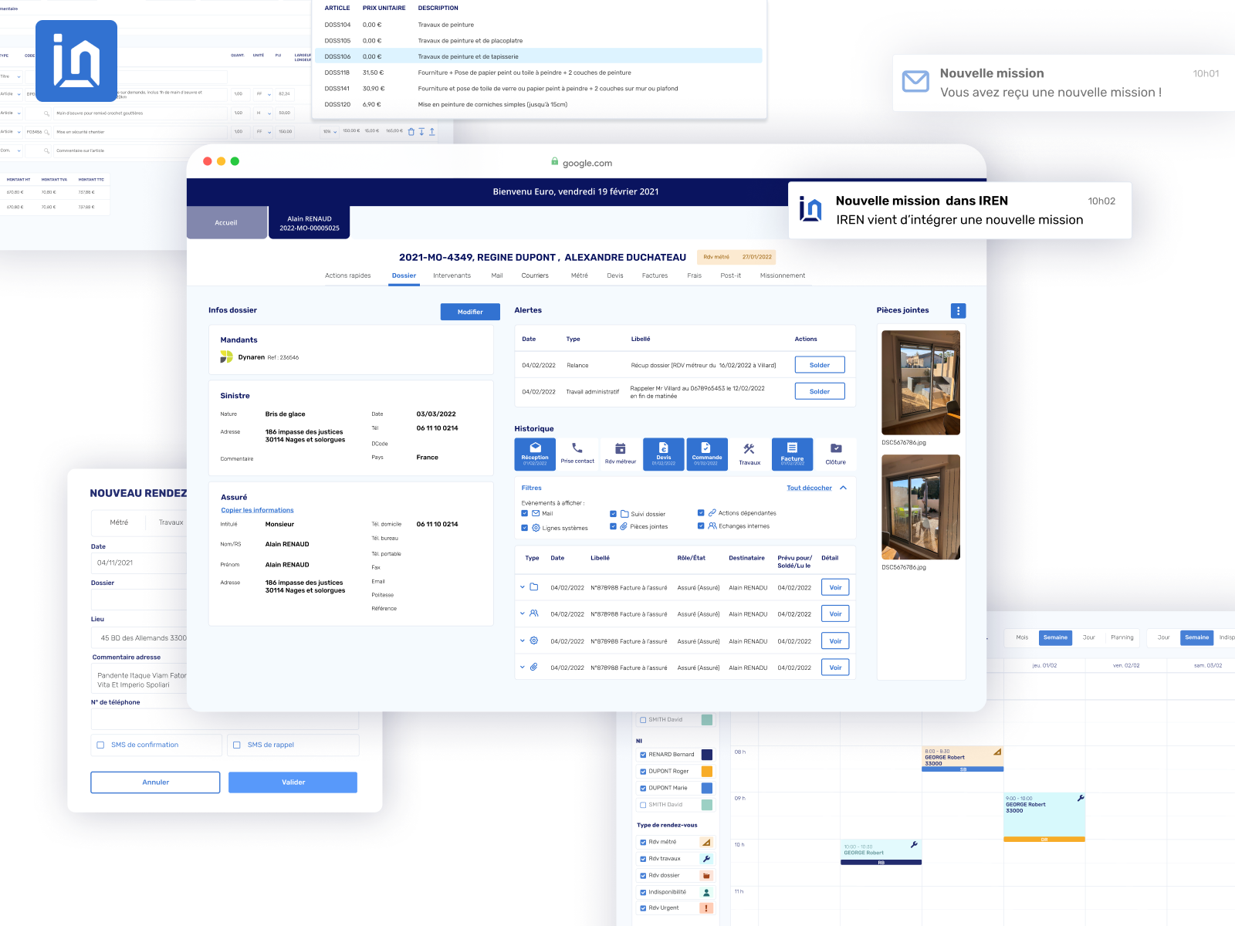Toggle the Suivi dossier filter checkbox

pos(614,514)
